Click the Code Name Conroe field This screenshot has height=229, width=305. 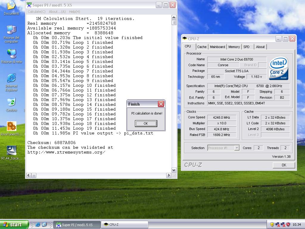click(223, 65)
